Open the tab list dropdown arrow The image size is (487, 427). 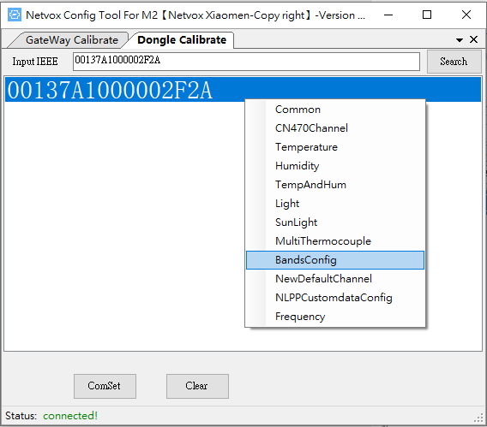pos(460,40)
